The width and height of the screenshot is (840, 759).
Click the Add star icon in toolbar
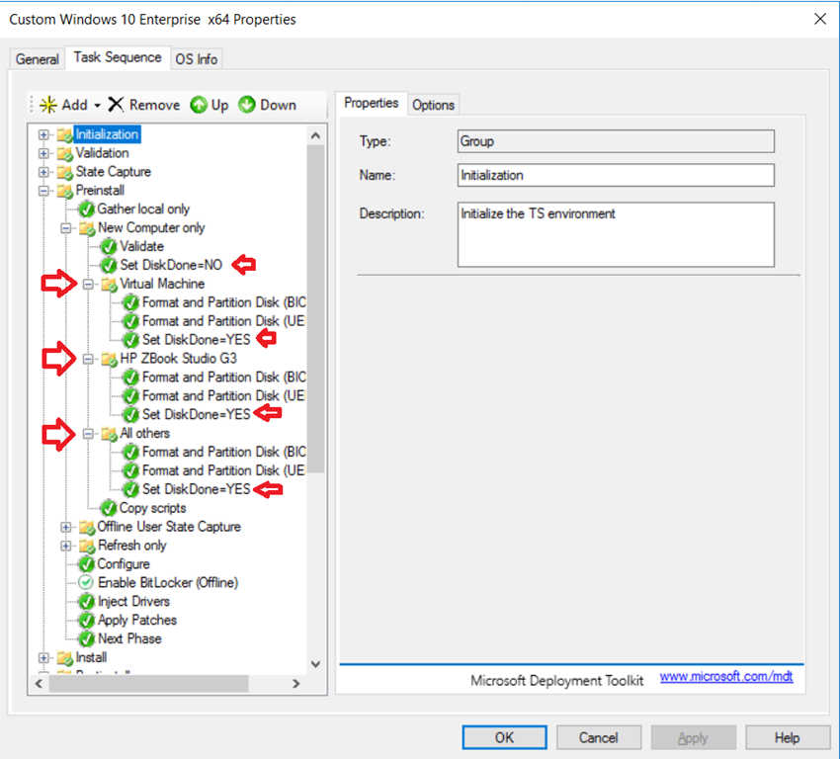47,105
